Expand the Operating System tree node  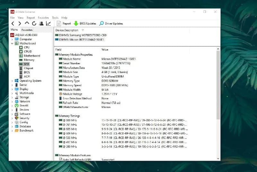(12, 81)
